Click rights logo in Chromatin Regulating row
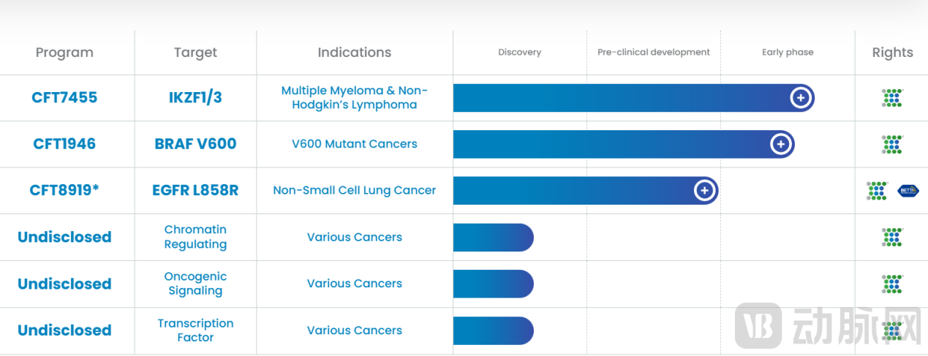This screenshot has height=356, width=928. pos(892,237)
